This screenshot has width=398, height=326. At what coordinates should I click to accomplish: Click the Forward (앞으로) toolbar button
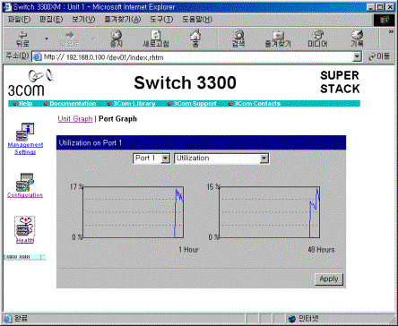pyautogui.click(x=69, y=39)
